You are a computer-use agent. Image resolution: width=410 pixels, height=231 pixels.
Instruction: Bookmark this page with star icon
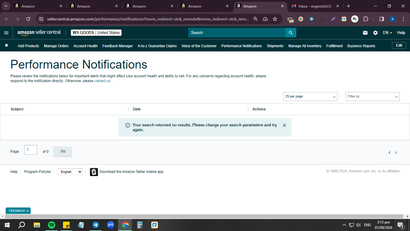(x=275, y=19)
